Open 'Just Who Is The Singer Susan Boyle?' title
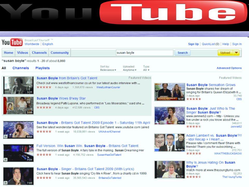This screenshot has height=187, width=249. tap(211, 110)
